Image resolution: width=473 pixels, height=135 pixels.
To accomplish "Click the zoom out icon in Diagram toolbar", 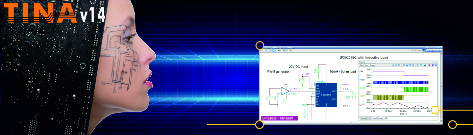I will 396,65.
